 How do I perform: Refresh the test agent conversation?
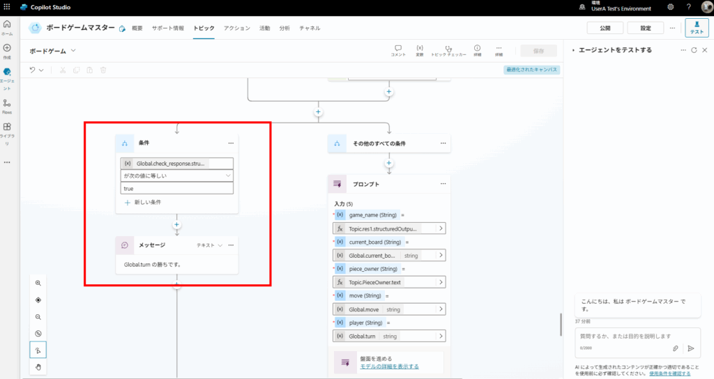(694, 50)
